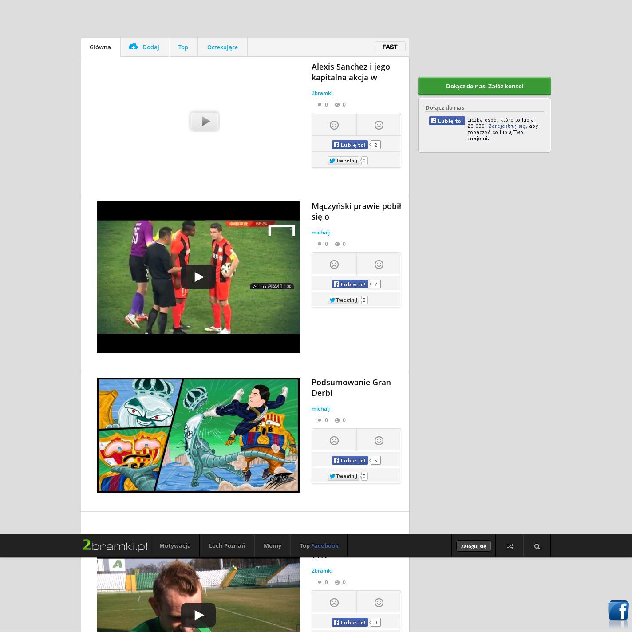This screenshot has width=632, height=632.
Task: Click Dodaj upload tab
Action: [144, 47]
